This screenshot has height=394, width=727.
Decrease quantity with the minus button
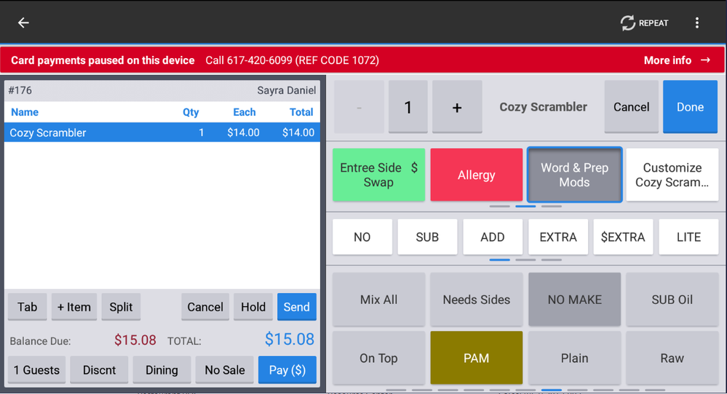coord(359,108)
